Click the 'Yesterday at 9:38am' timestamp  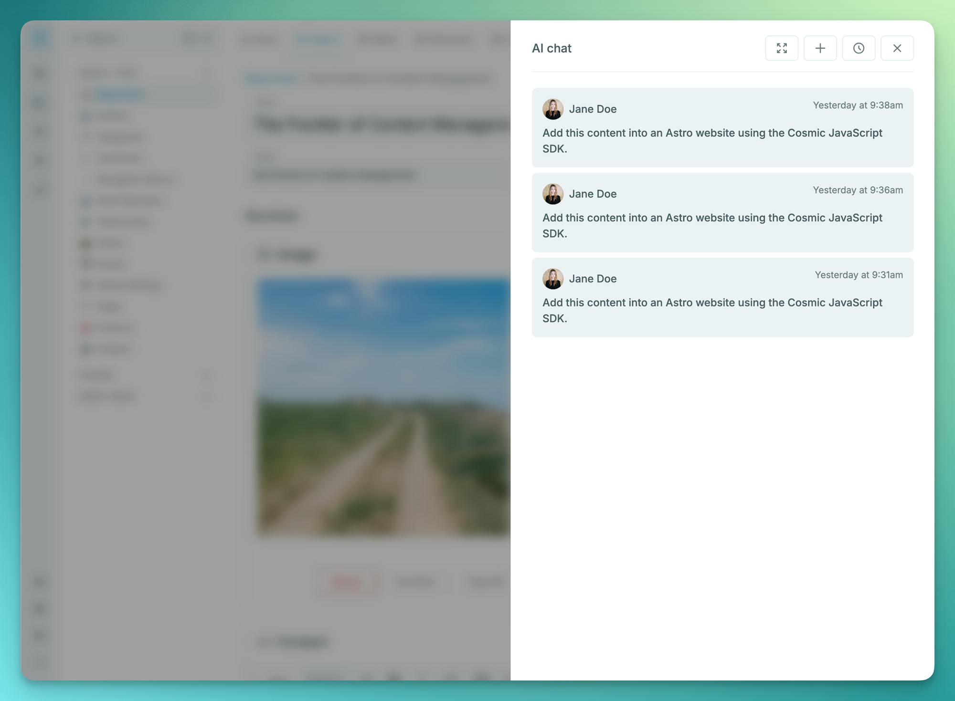(858, 105)
